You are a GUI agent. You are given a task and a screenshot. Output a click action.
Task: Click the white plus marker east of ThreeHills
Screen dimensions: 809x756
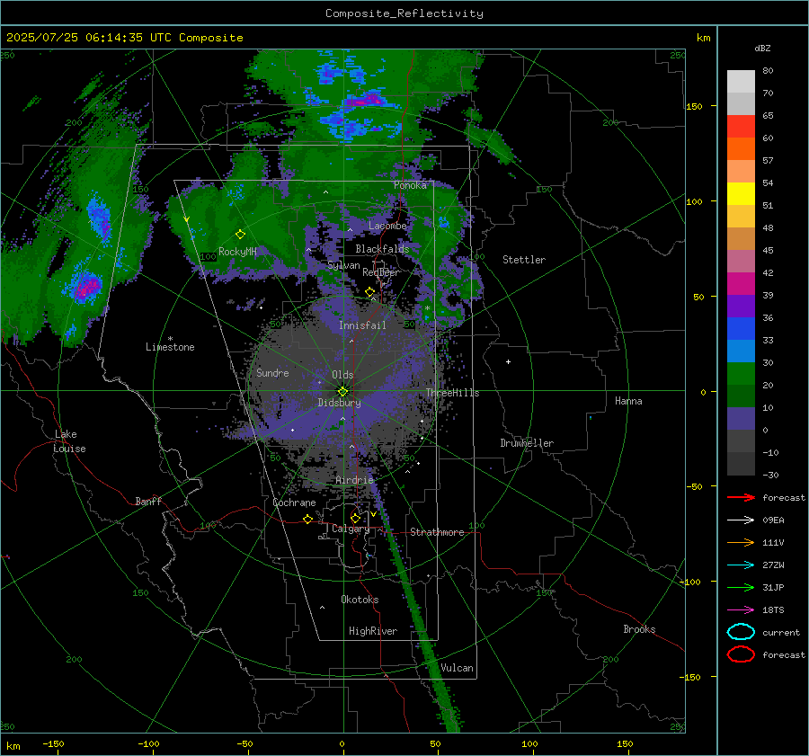click(x=508, y=361)
